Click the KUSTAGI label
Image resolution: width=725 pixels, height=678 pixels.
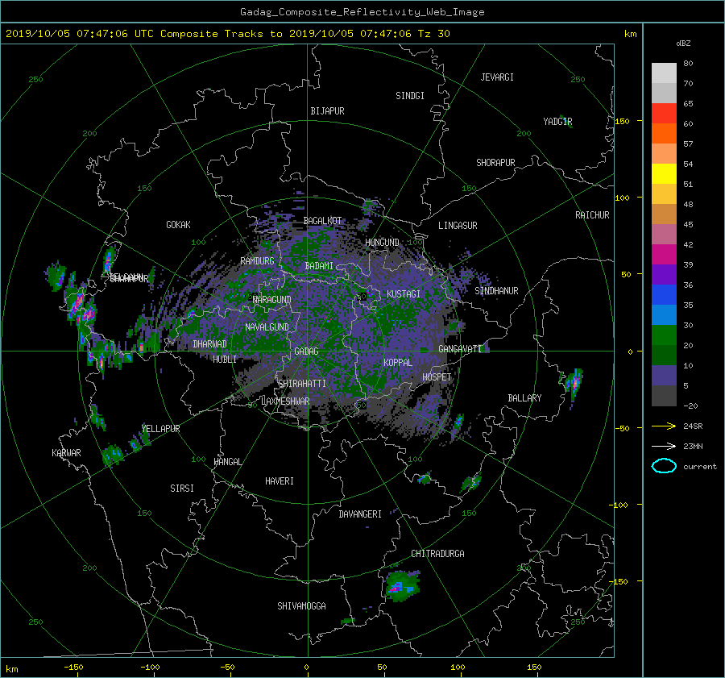tap(404, 294)
